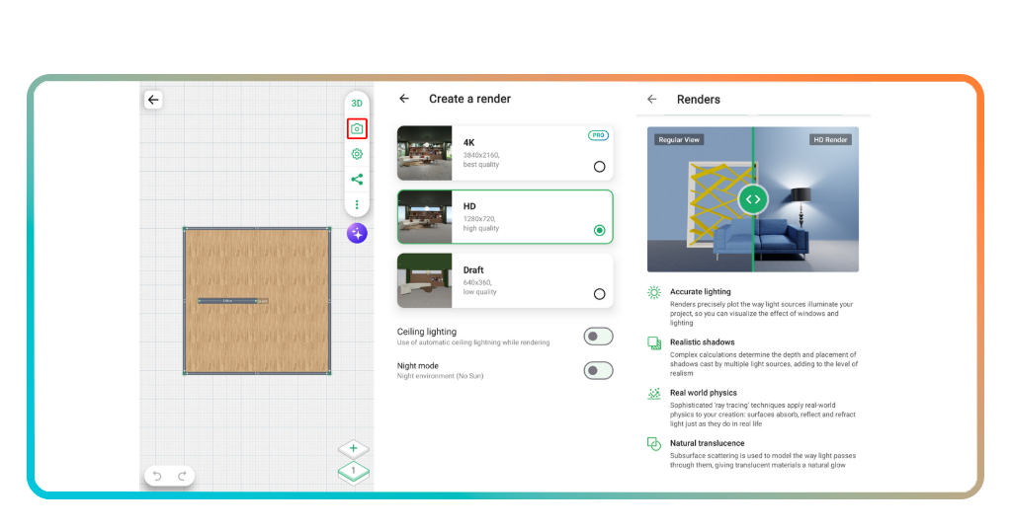The width and height of the screenshot is (1012, 529).
Task: Select floor level 1 layer icon
Action: (353, 473)
